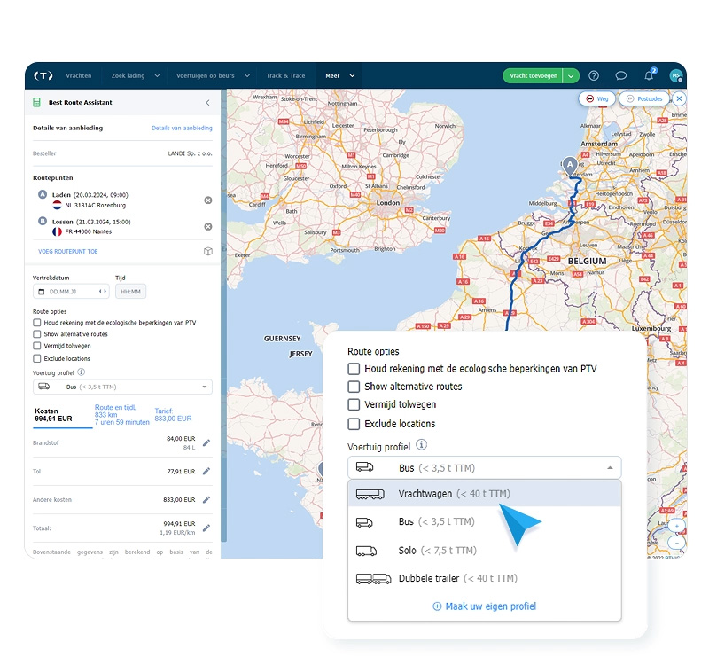Click the package cube icon near Voeg routepunt toe
709x665 pixels.
(x=208, y=251)
